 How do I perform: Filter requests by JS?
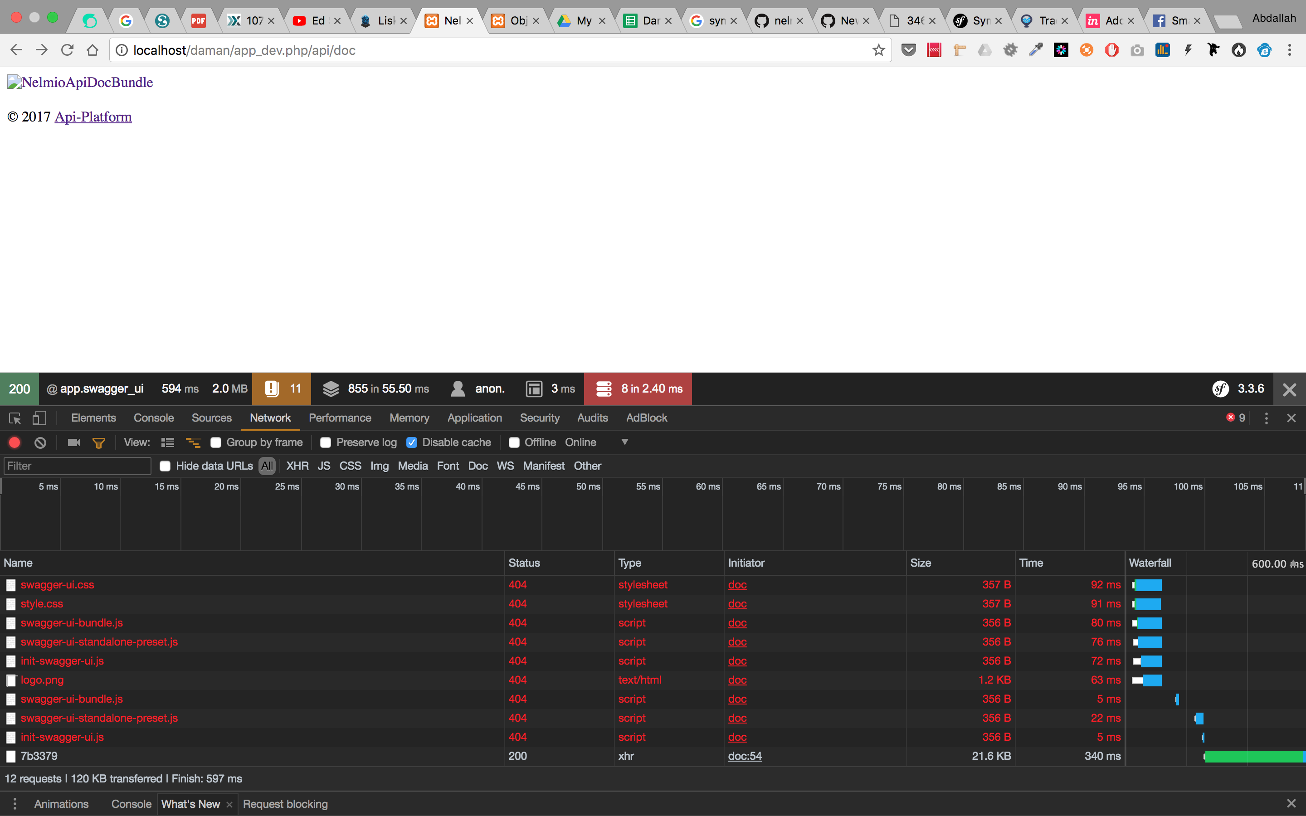pos(324,466)
